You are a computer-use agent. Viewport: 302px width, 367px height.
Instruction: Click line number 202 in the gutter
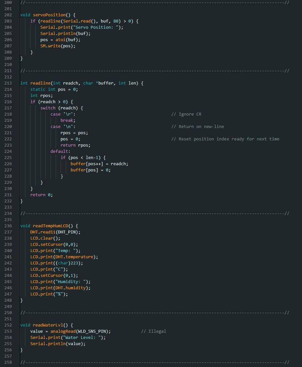tap(8, 15)
